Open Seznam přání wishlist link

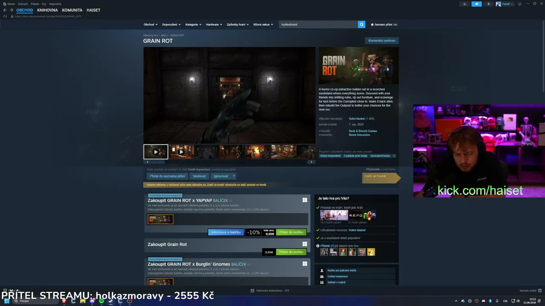pyautogui.click(x=384, y=25)
